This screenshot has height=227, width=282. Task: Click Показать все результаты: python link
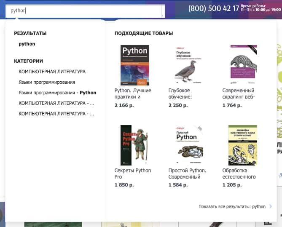232,206
